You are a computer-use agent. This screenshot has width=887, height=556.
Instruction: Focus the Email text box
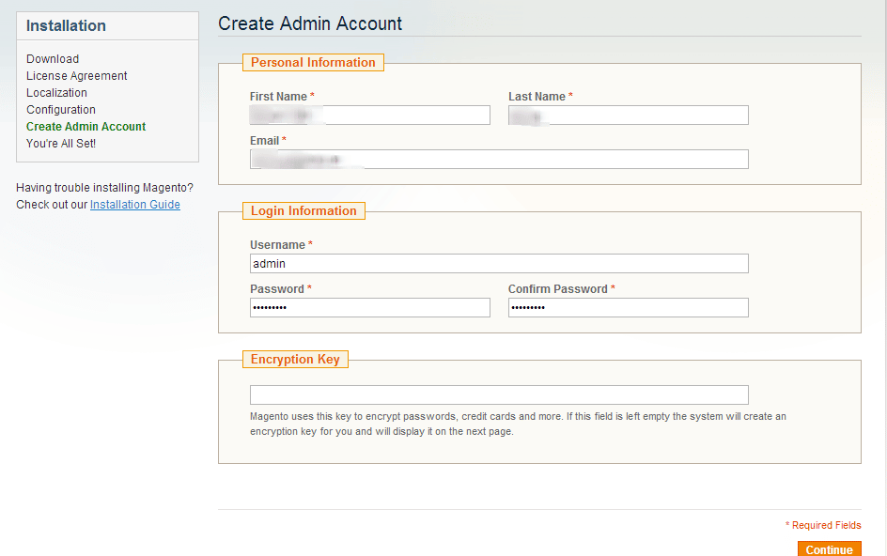(x=499, y=159)
